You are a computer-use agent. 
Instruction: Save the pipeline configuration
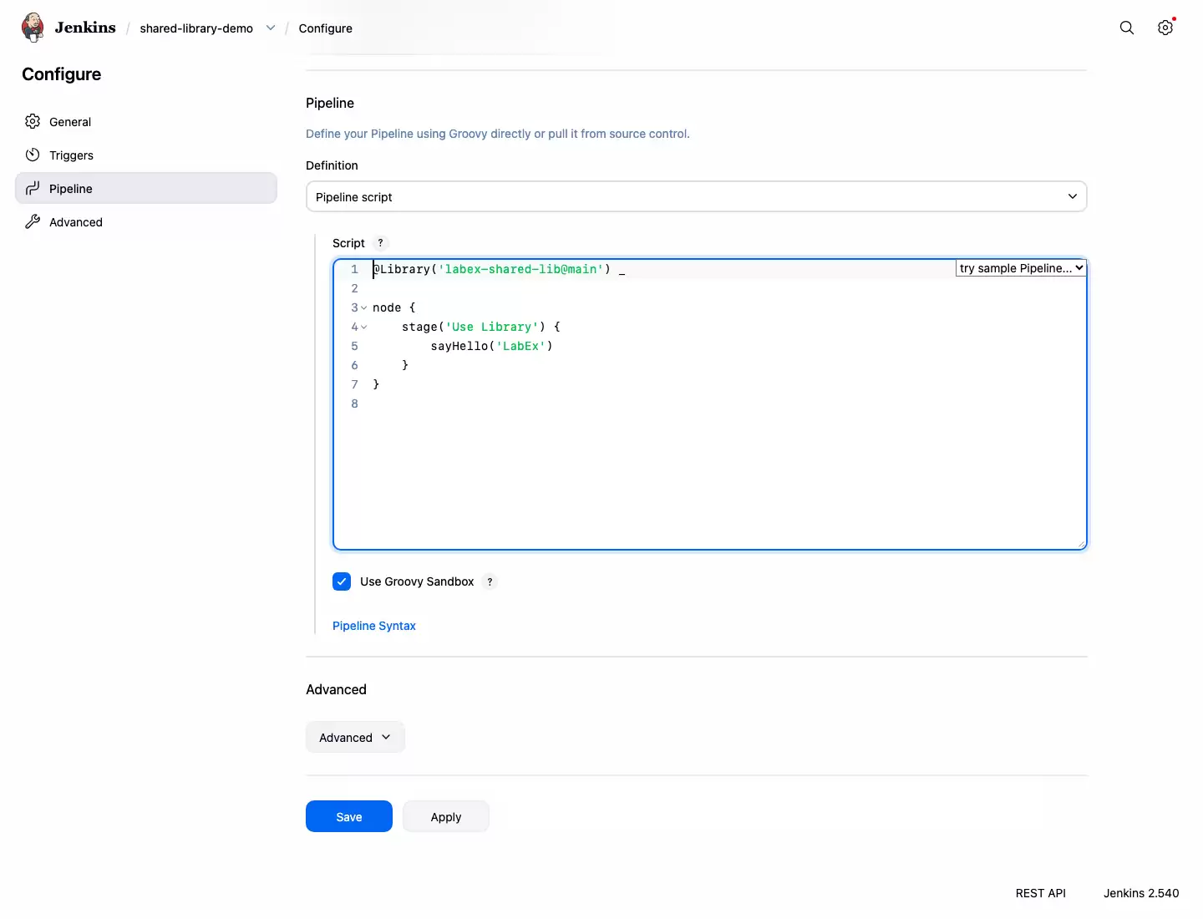pos(349,816)
